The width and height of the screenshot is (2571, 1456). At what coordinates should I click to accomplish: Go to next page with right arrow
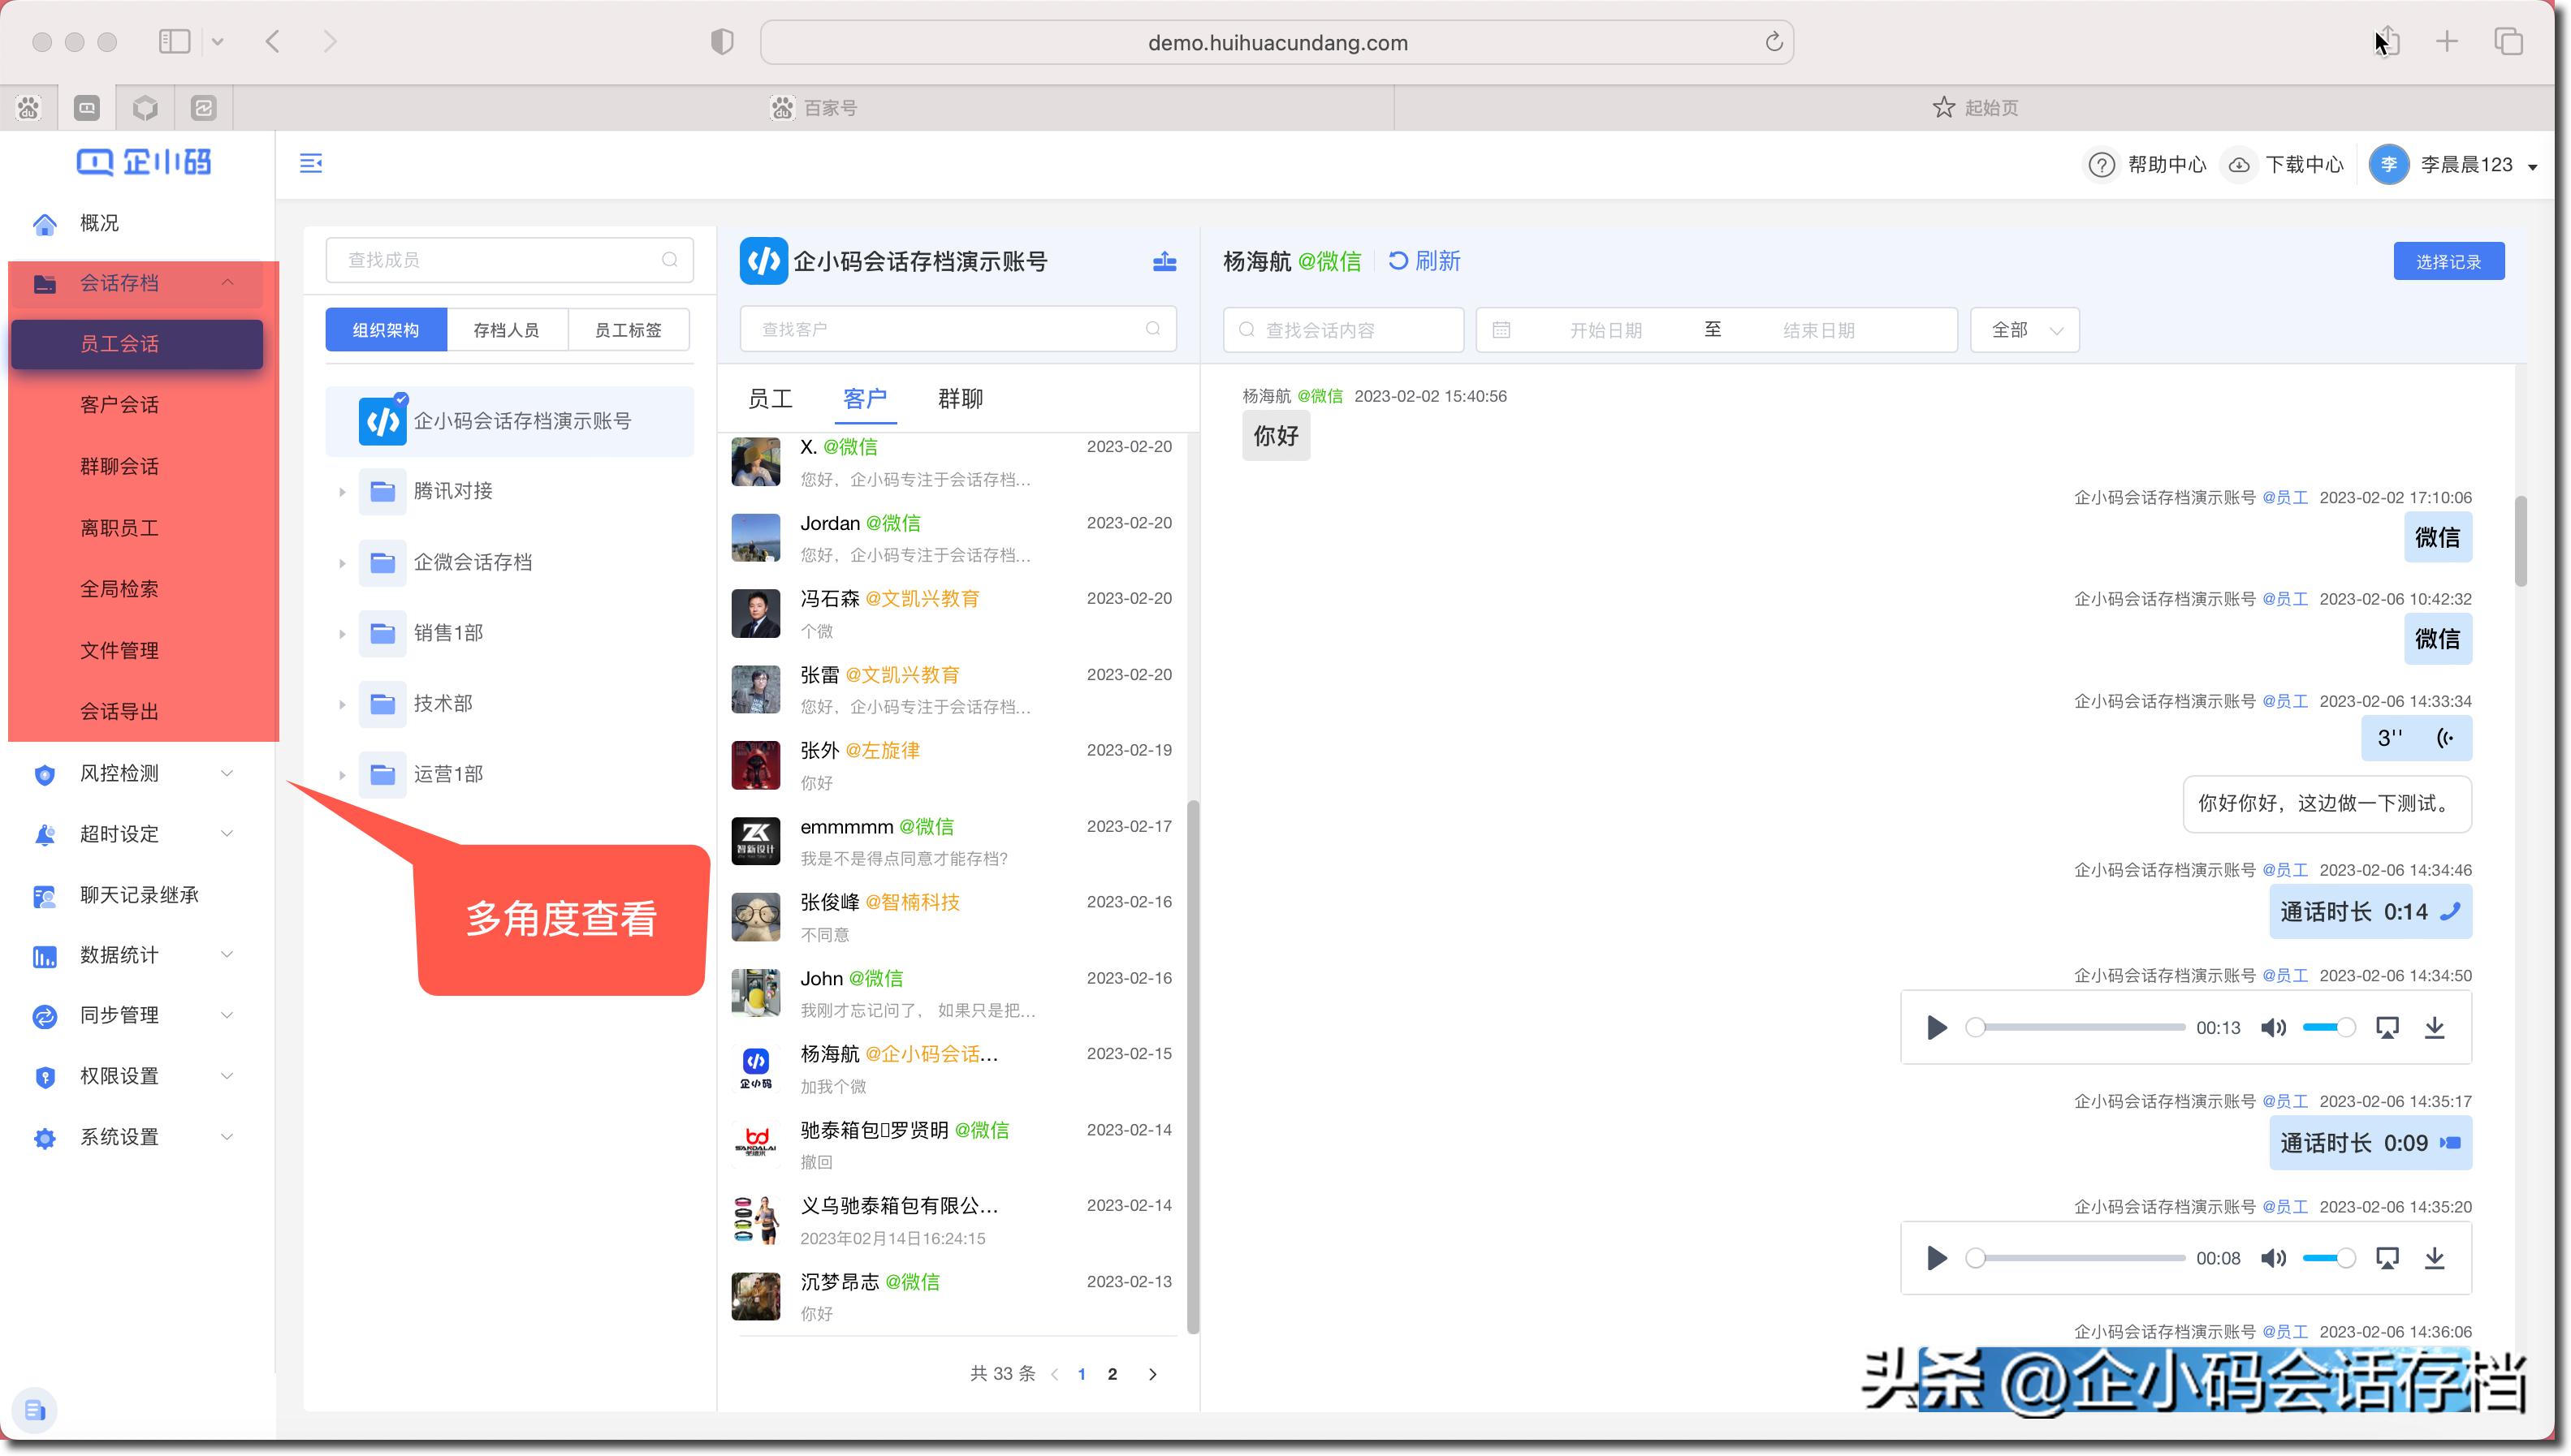(1152, 1374)
